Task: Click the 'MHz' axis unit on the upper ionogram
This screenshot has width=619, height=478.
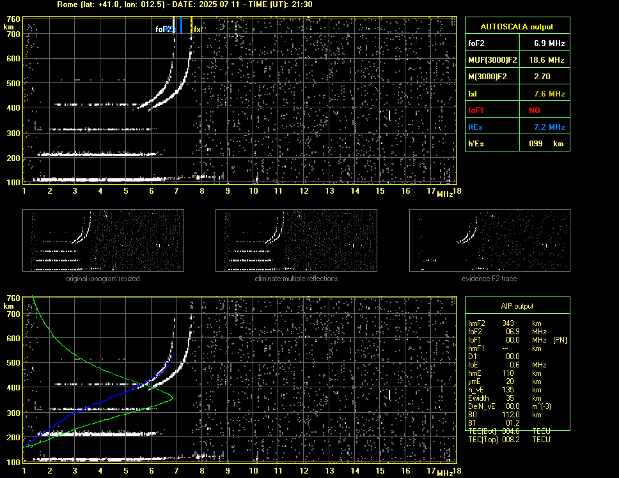Action: click(x=444, y=194)
